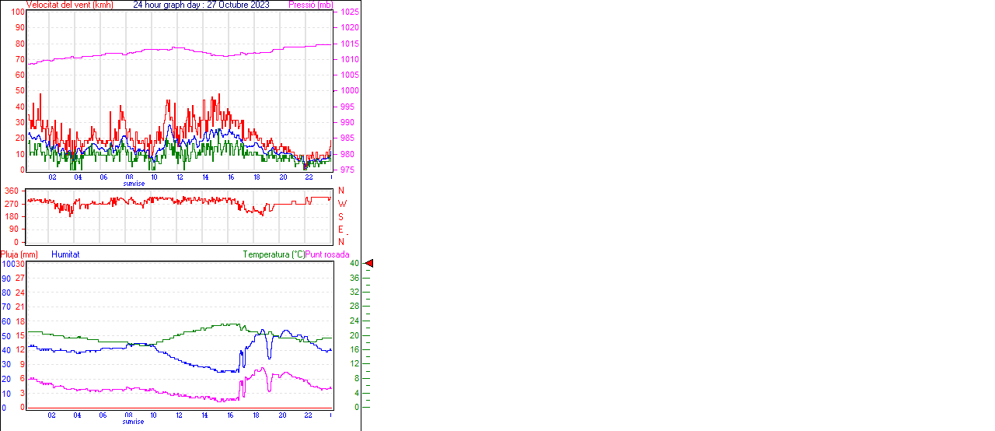Viewport: 995px width, 431px height.
Task: Click the sunrise marker under the wind speed graph
Action: pos(133,184)
